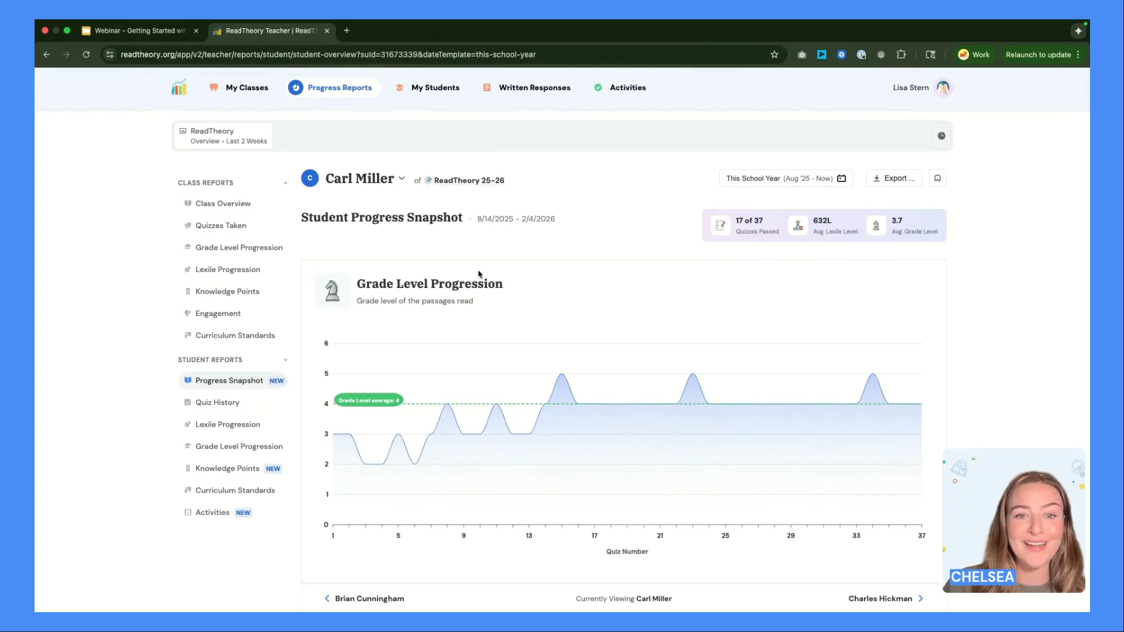Click the browser back arrow
Screen dimensions: 1124x632
click(47, 54)
